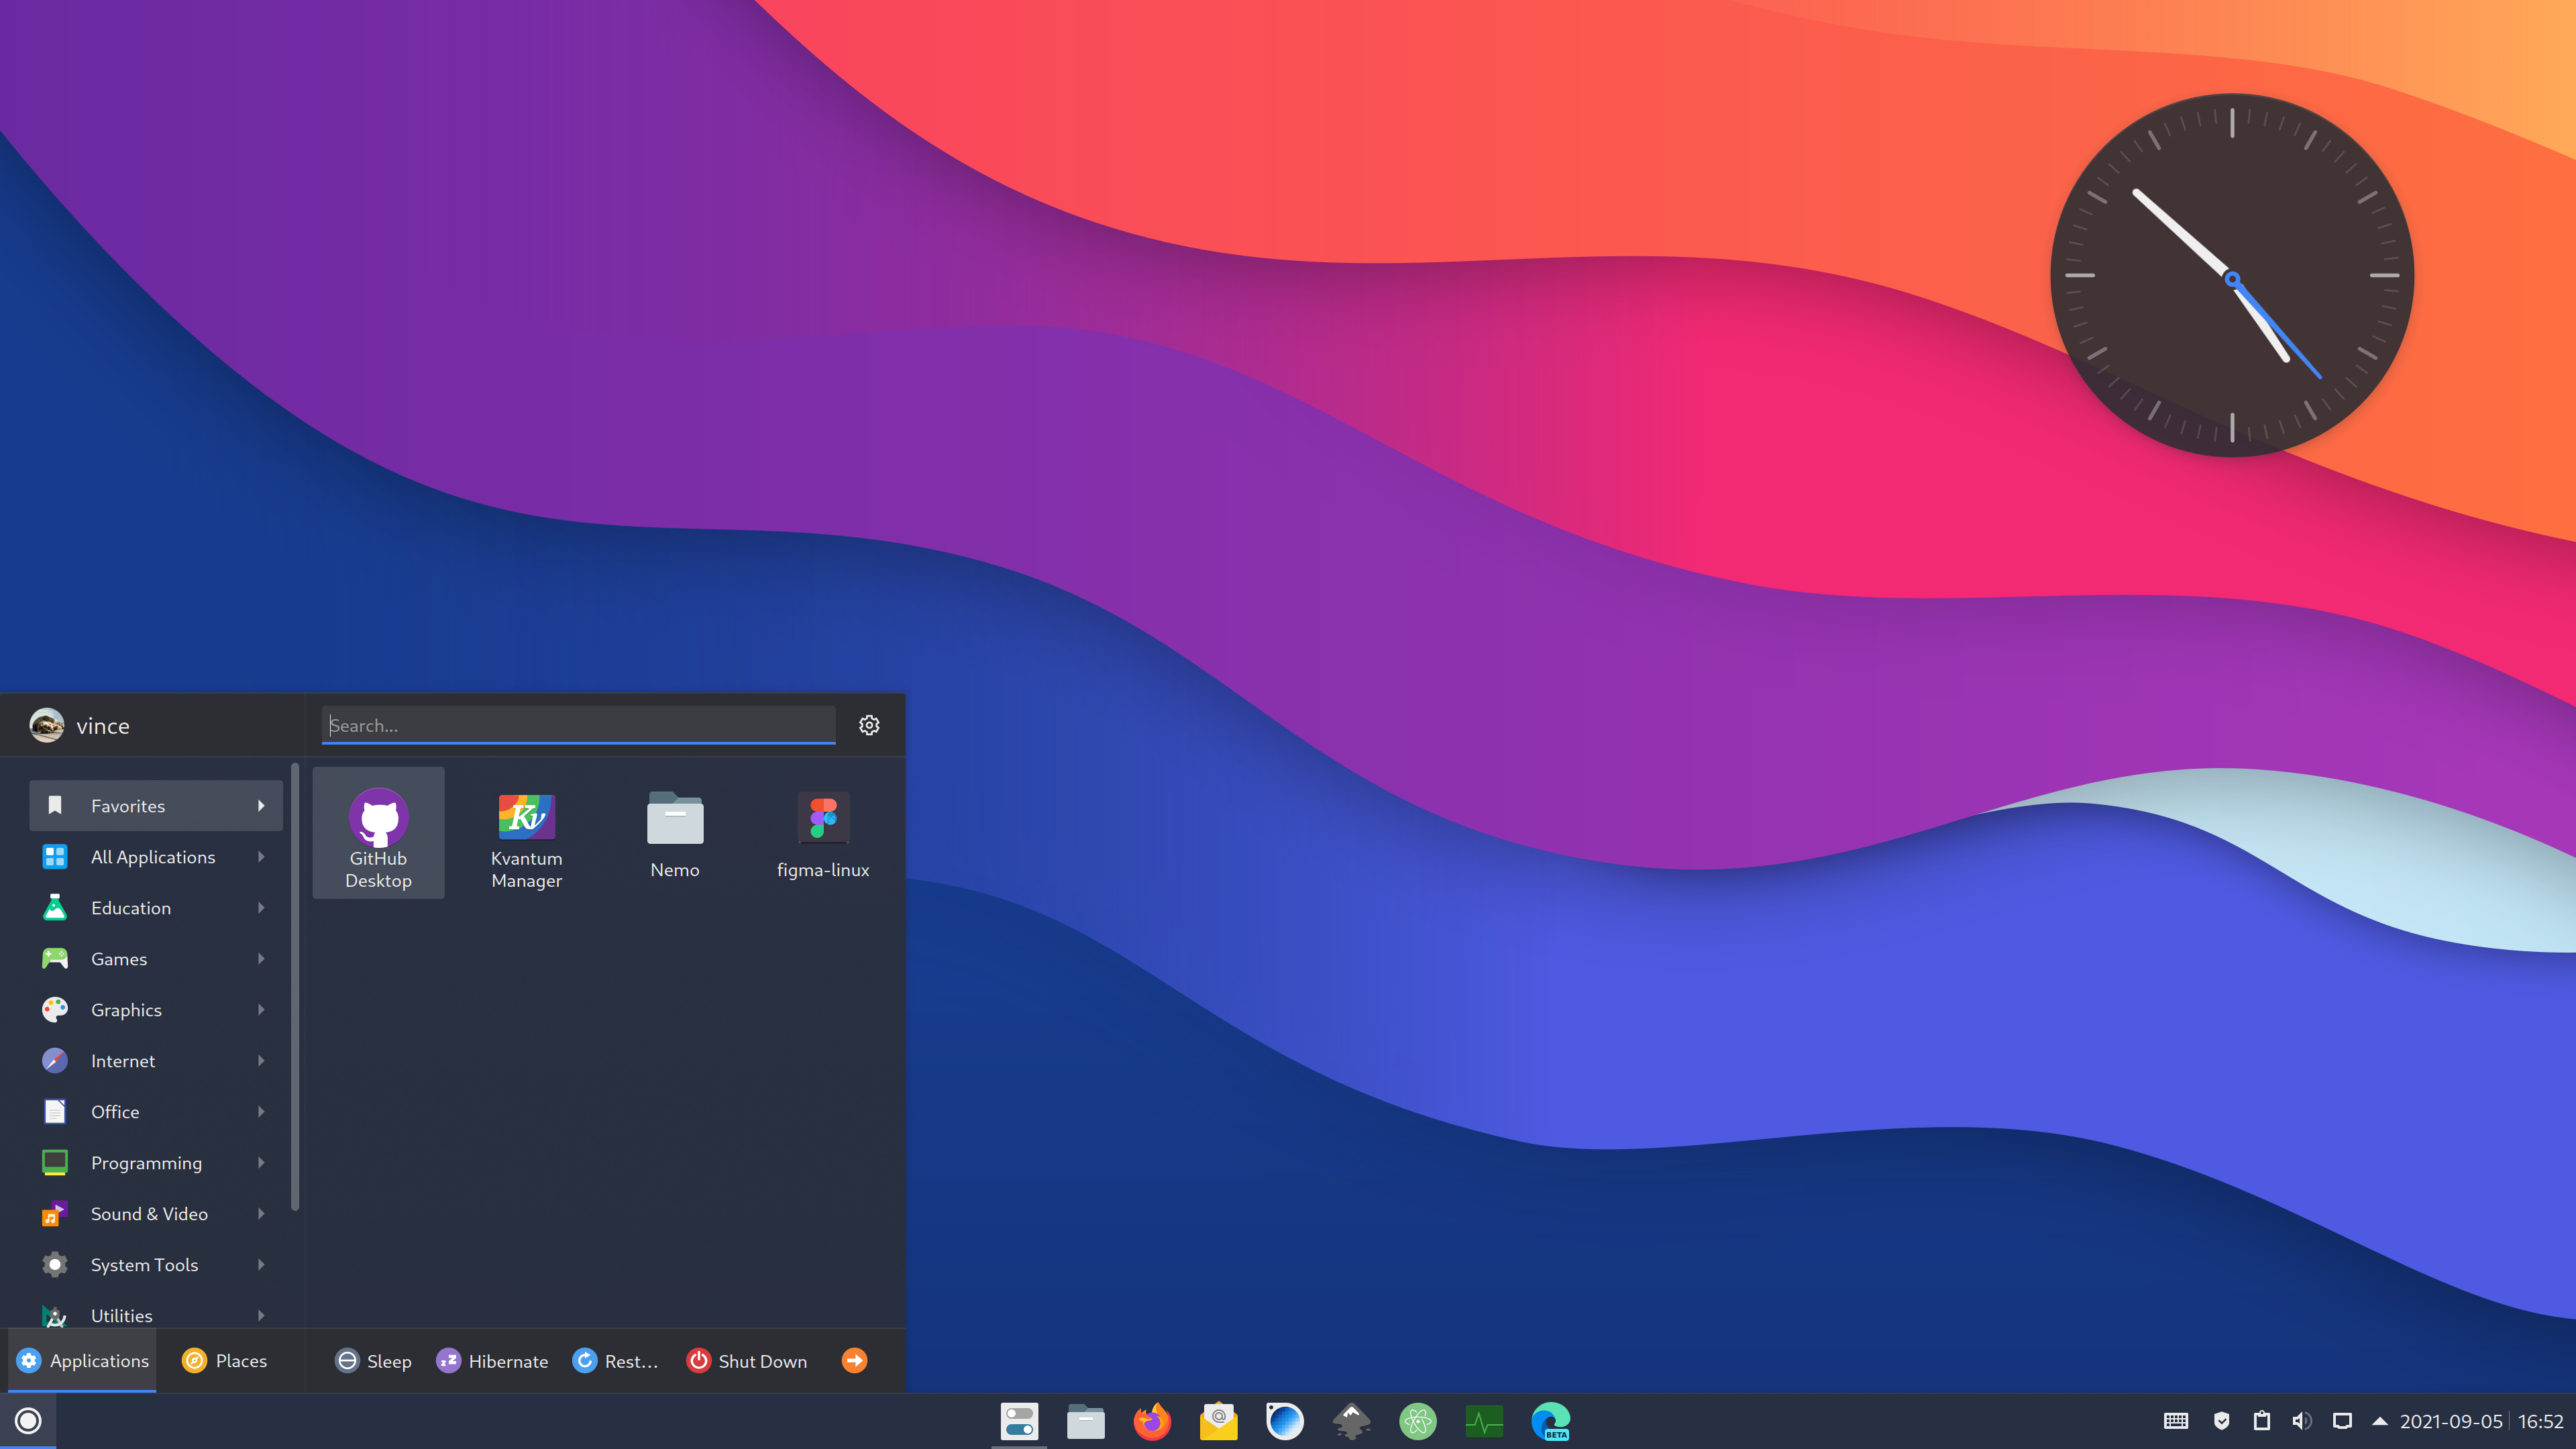Launch Atom editor from taskbar
The image size is (2576, 1449).
click(x=1418, y=1421)
